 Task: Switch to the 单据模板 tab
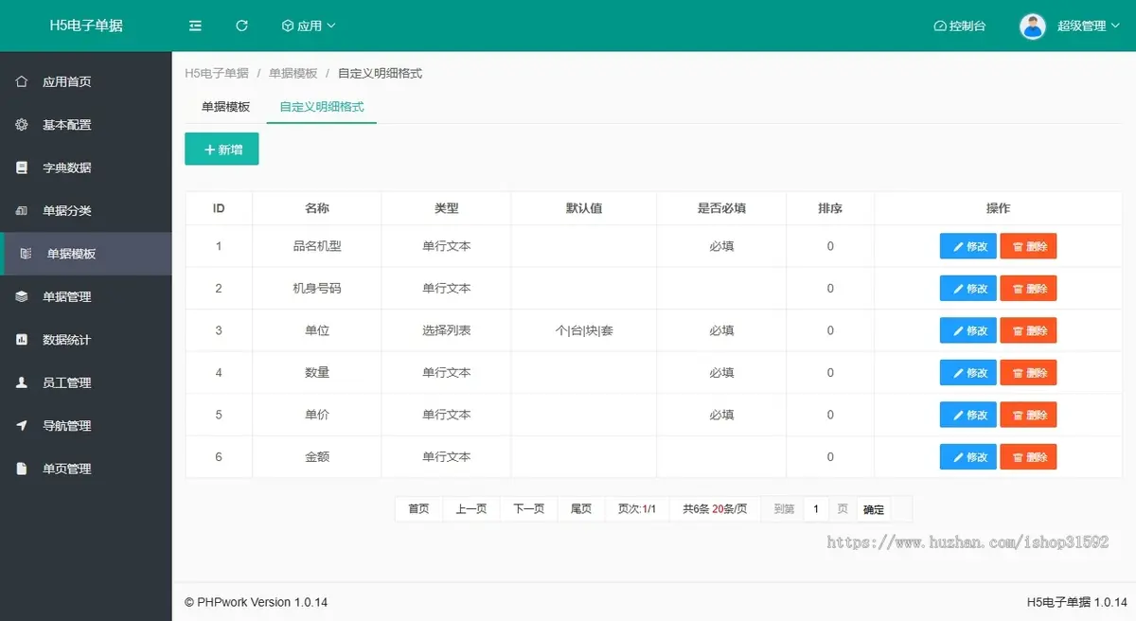(225, 107)
